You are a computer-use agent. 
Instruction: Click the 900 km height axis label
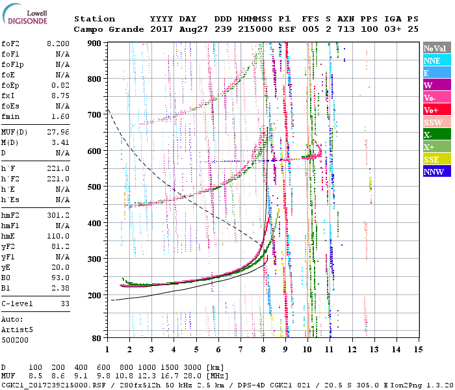pos(95,44)
